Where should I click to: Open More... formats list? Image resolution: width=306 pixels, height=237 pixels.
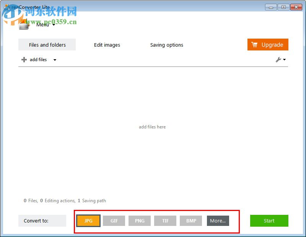(218, 221)
